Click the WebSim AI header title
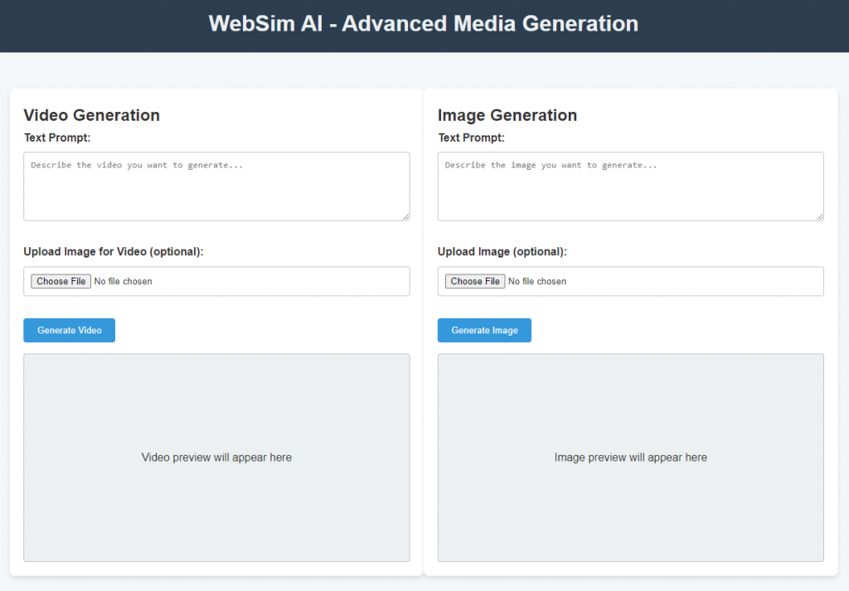The width and height of the screenshot is (849, 591). coord(424,23)
